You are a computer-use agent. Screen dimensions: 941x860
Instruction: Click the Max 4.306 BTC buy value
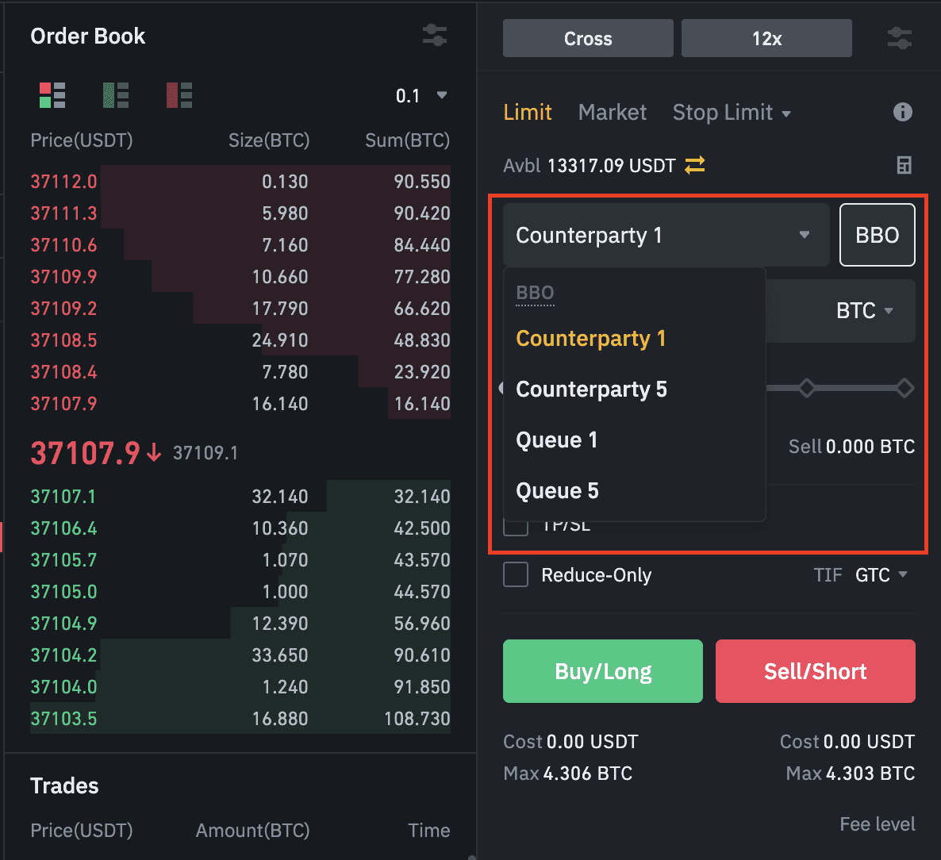(568, 773)
